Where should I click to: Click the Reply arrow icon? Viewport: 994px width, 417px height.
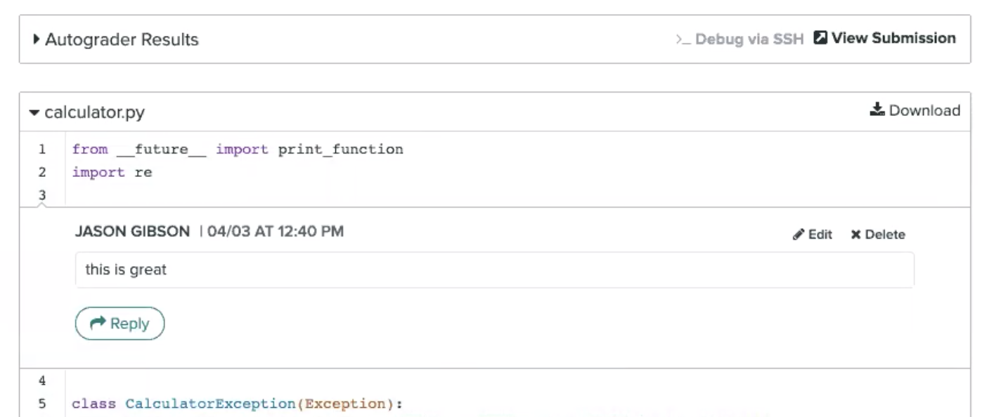coord(99,323)
